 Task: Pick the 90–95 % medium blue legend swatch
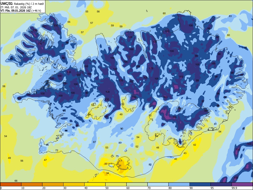coord(200,184)
